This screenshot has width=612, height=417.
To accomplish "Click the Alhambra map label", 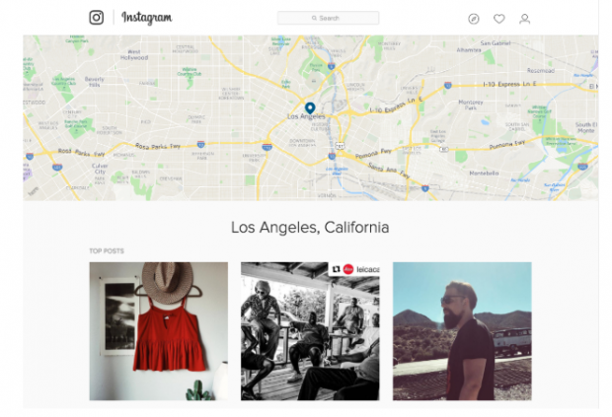I will click(x=469, y=50).
